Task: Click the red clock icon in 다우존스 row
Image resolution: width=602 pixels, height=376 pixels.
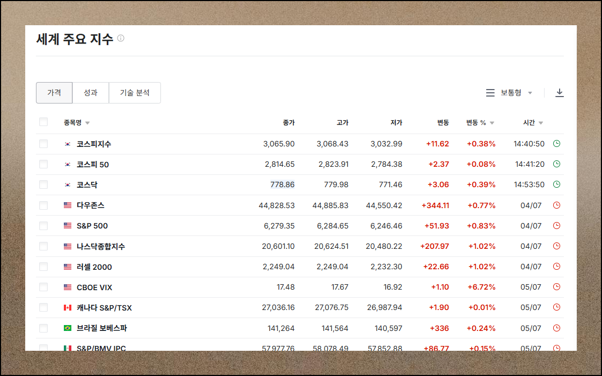Action: coord(556,205)
